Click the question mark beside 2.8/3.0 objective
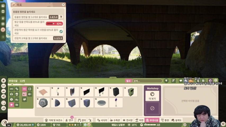This screenshot has height=127, width=226. click(61, 17)
